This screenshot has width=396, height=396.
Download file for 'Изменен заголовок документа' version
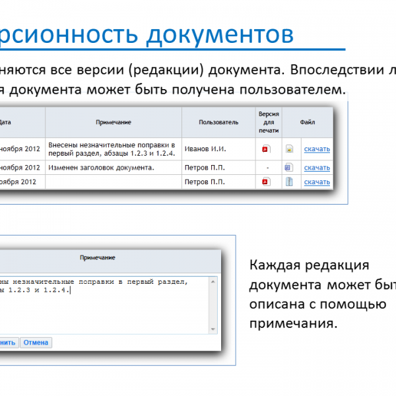tap(317, 168)
